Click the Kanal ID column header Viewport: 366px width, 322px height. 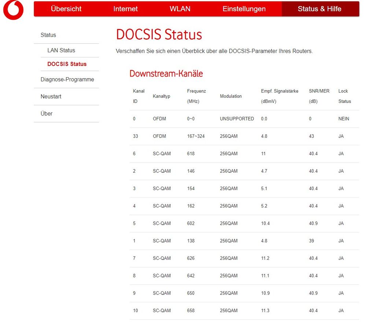[138, 96]
